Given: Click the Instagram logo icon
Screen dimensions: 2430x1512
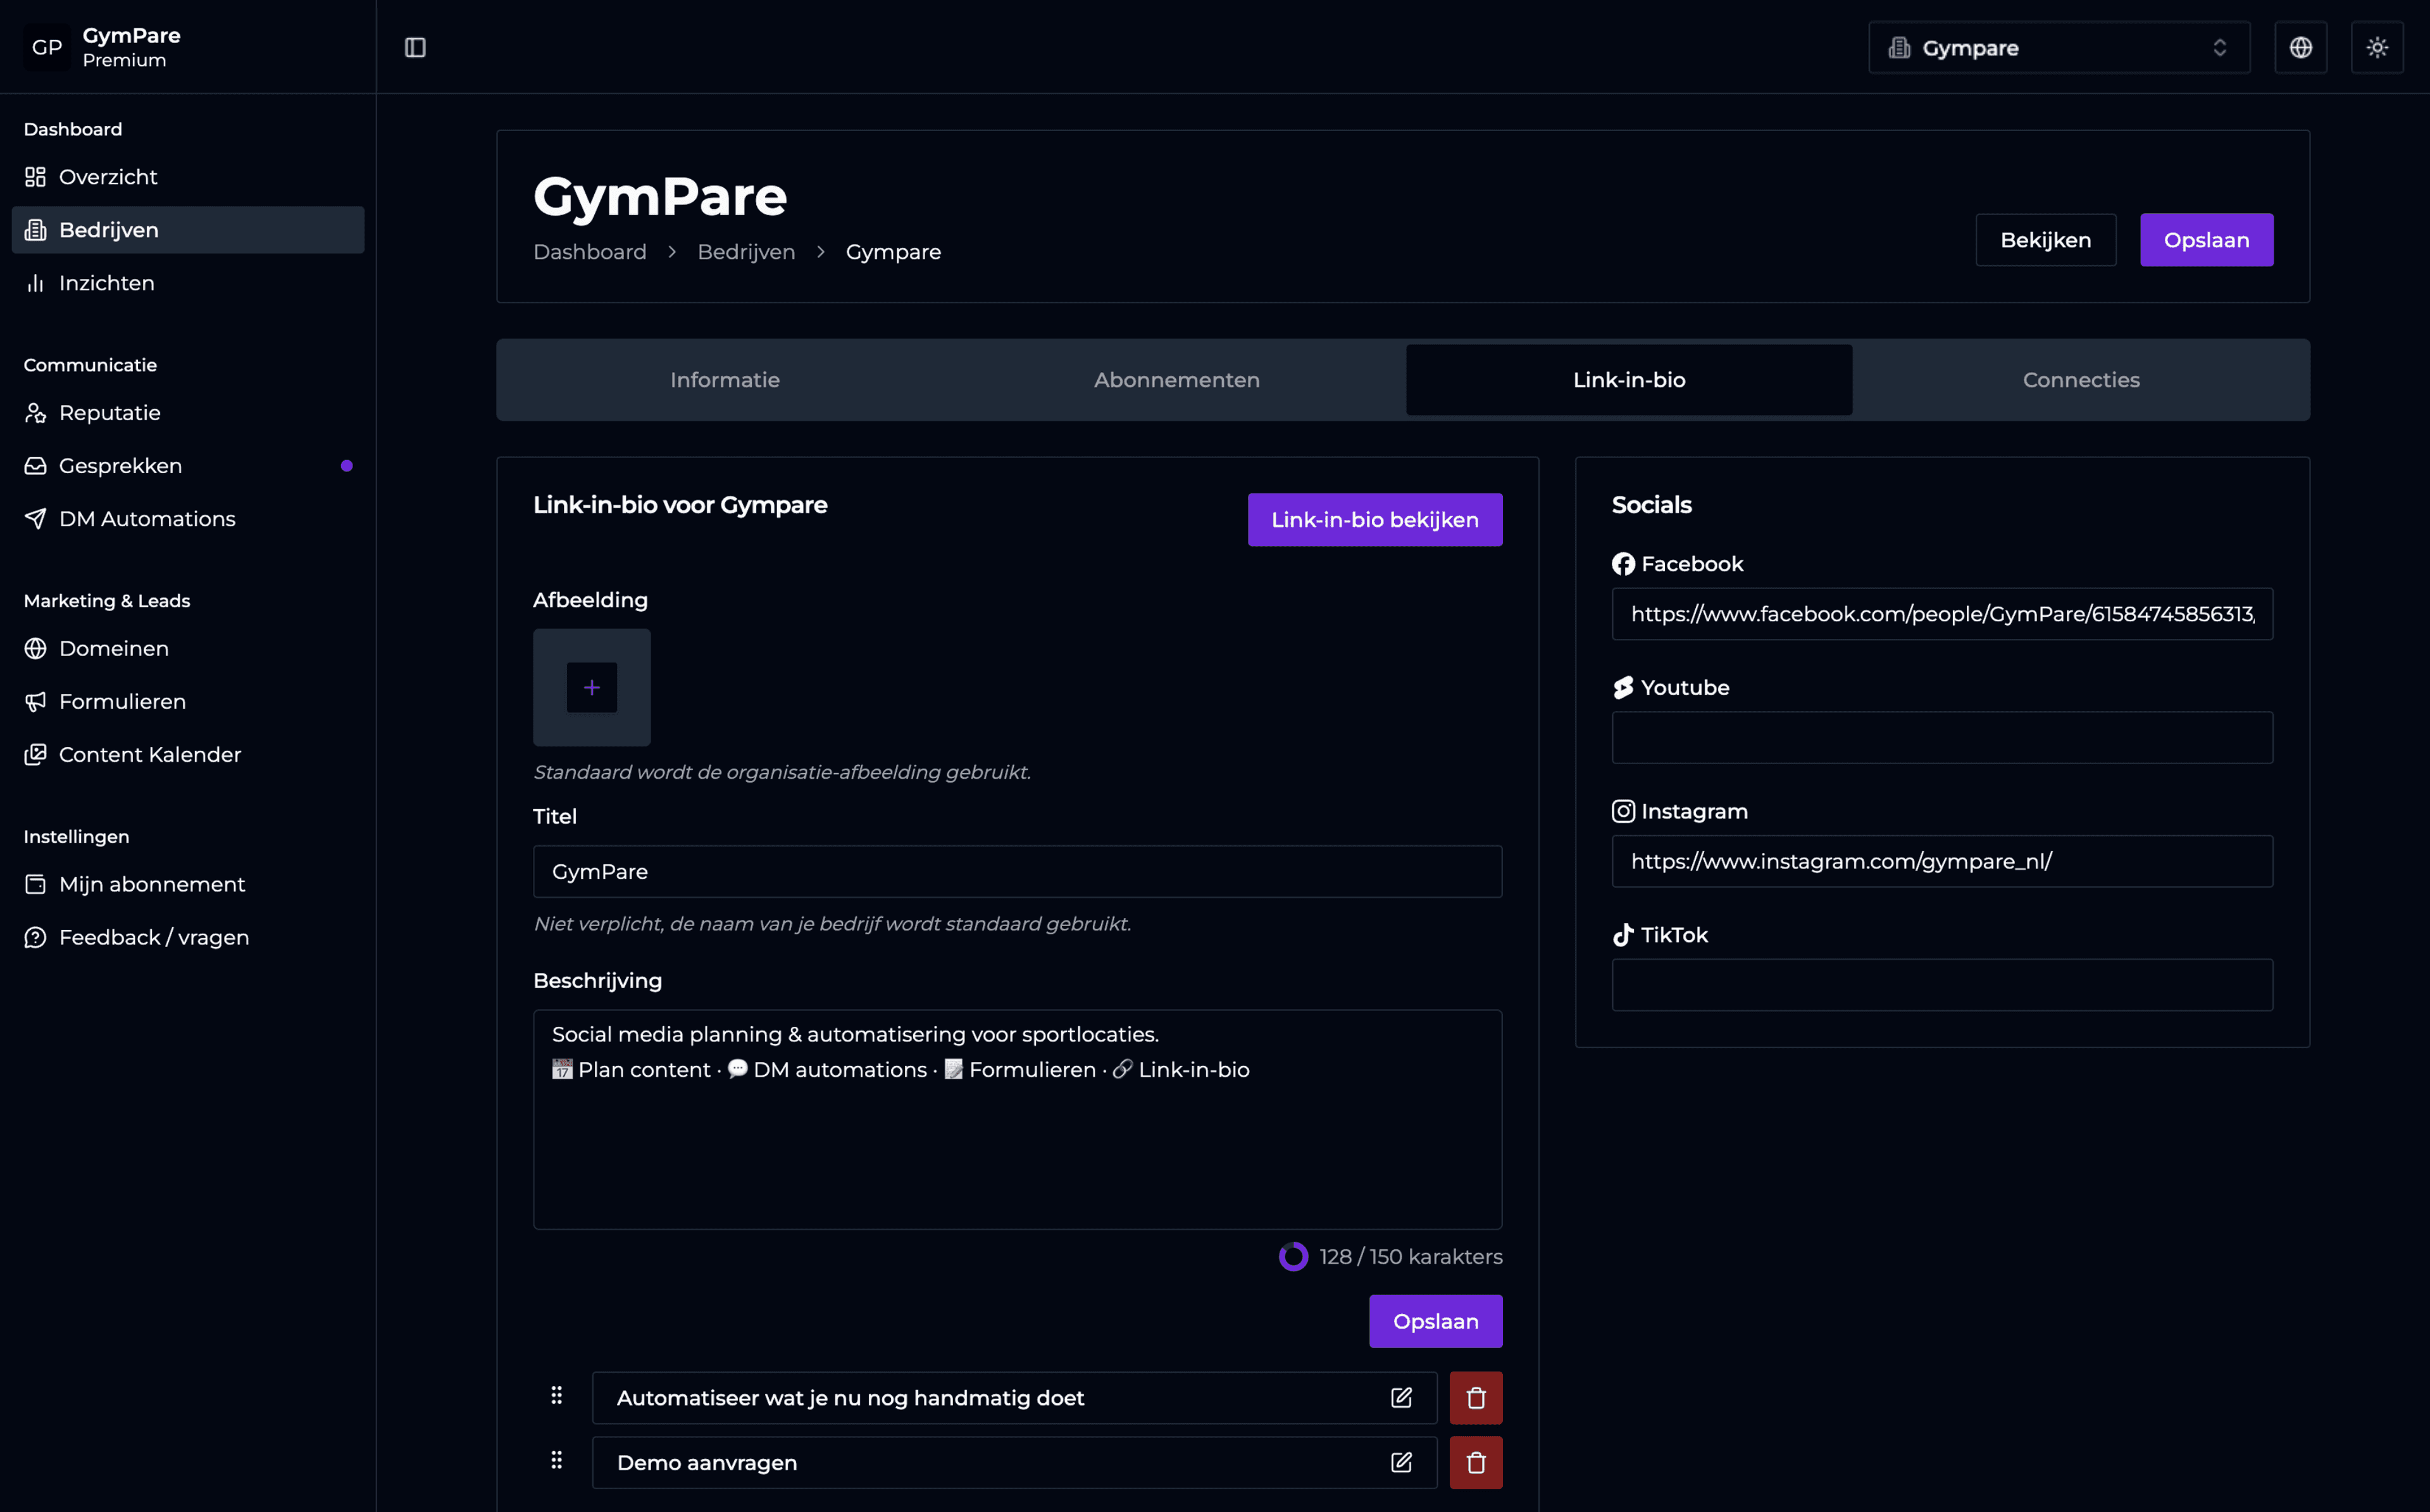Looking at the screenshot, I should click(x=1623, y=812).
